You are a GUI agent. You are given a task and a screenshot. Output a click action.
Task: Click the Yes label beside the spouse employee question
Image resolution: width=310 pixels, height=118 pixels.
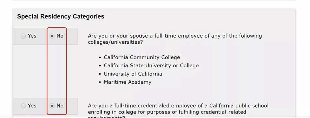coord(32,36)
